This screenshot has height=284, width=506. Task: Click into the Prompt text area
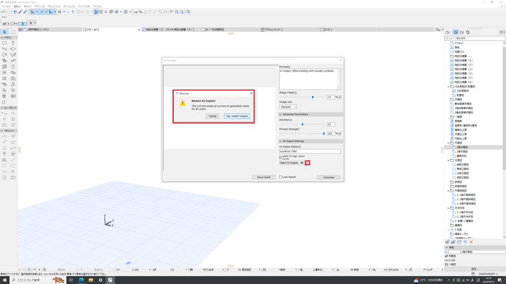pyautogui.click(x=310, y=79)
